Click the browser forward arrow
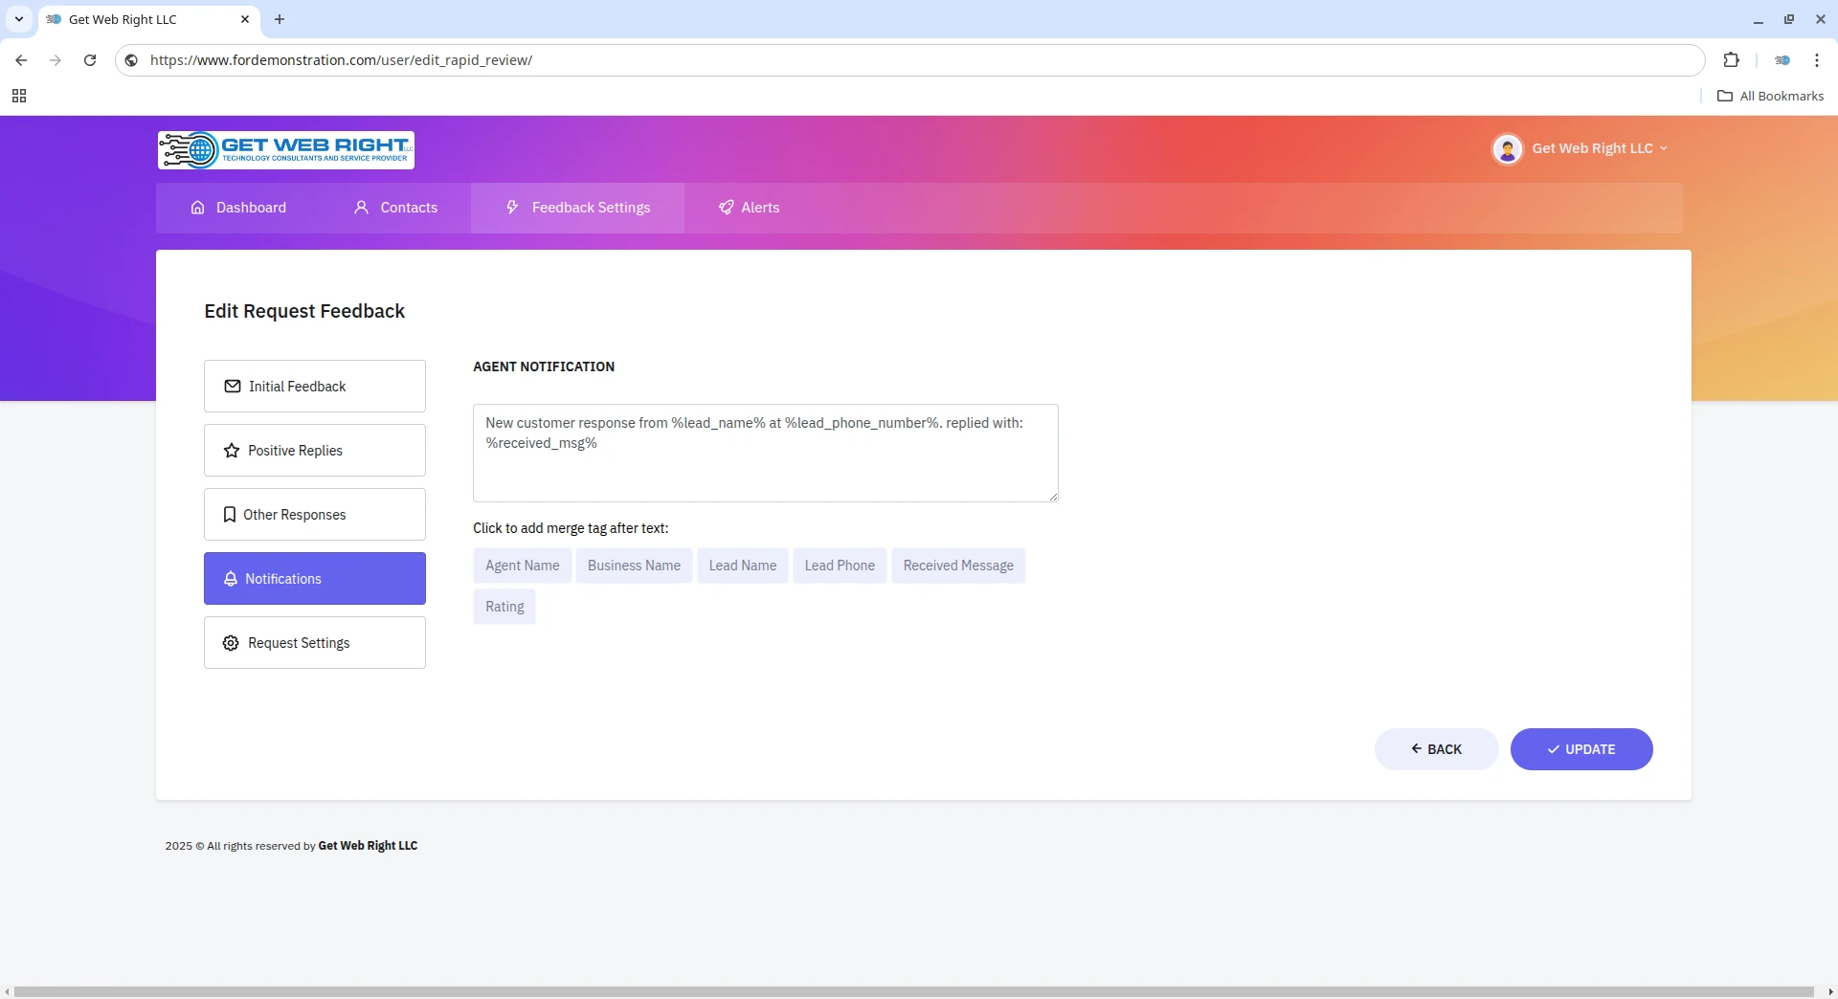 56,60
